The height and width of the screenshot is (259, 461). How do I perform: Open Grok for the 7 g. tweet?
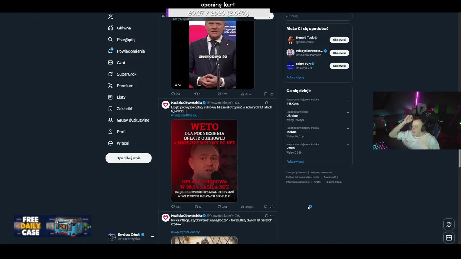tap(267, 216)
